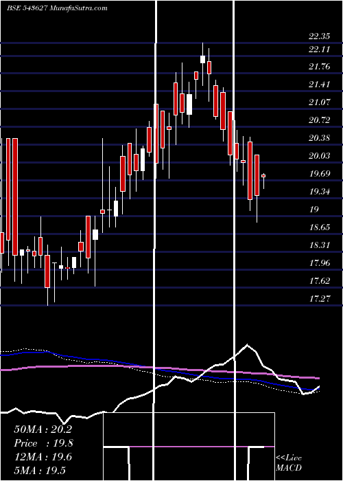Click the 19.34 price axis label
Image resolution: width=343 pixels, height=481 pixels.
320,192
